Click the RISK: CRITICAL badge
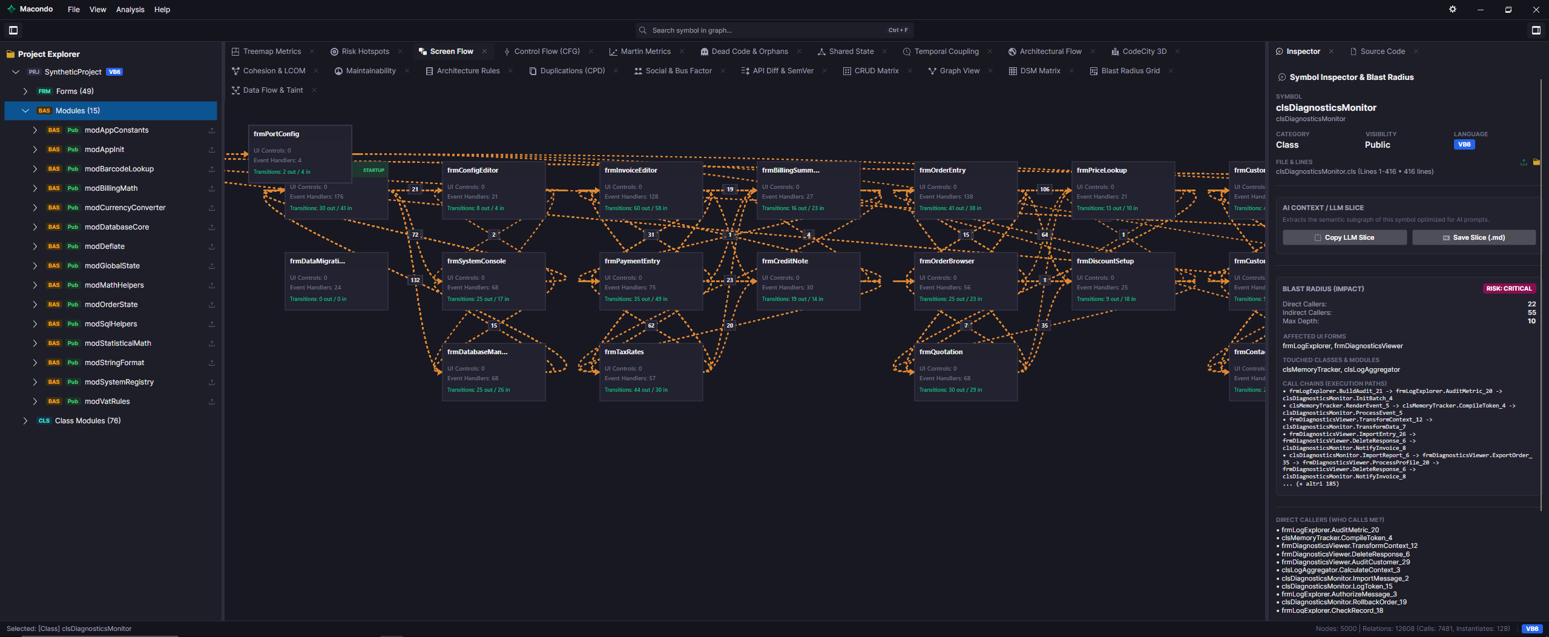The width and height of the screenshot is (1549, 637). [x=1508, y=289]
